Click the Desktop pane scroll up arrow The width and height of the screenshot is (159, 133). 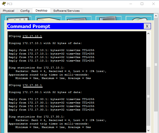pyautogui.click(x=156, y=16)
